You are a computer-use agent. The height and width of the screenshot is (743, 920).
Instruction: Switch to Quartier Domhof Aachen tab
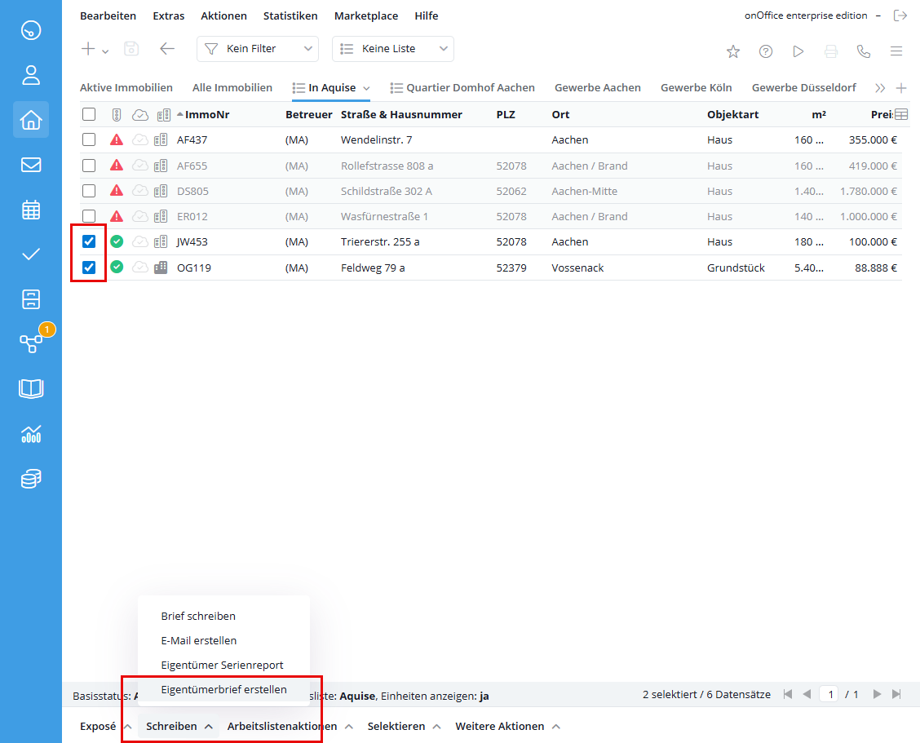click(462, 87)
